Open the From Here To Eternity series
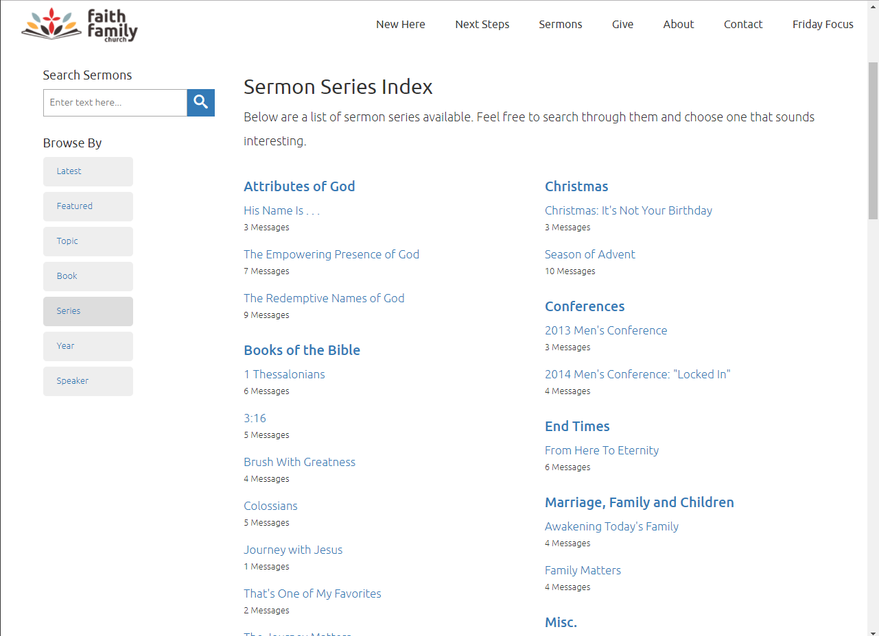Screen dimensions: 879x636 (602, 450)
